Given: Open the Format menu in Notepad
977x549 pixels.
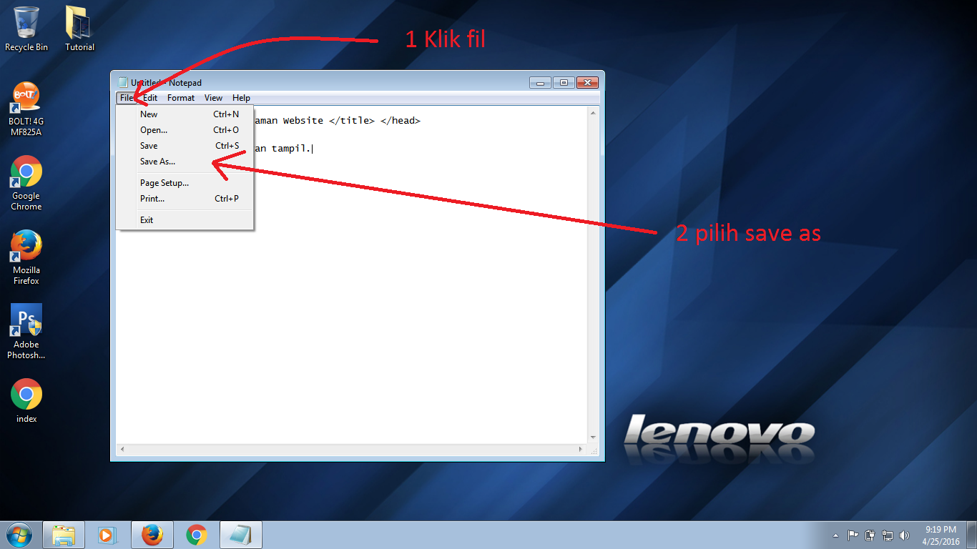Looking at the screenshot, I should pos(180,98).
